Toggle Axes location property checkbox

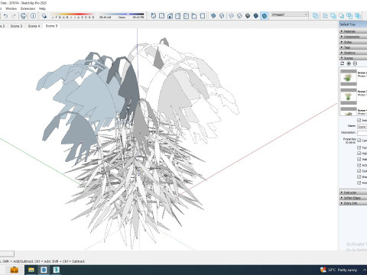[359, 183]
